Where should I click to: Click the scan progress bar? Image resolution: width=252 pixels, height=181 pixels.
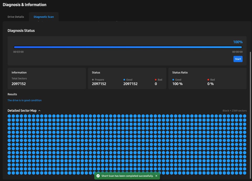click(x=128, y=47)
